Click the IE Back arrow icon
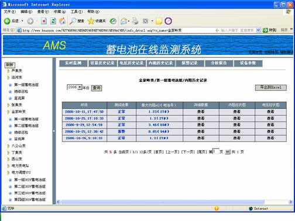This screenshot has width=295, height=221. click(7, 21)
